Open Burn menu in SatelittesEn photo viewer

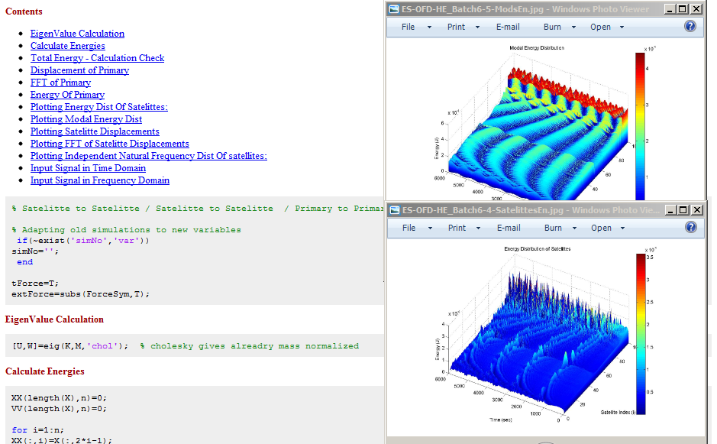tap(554, 228)
